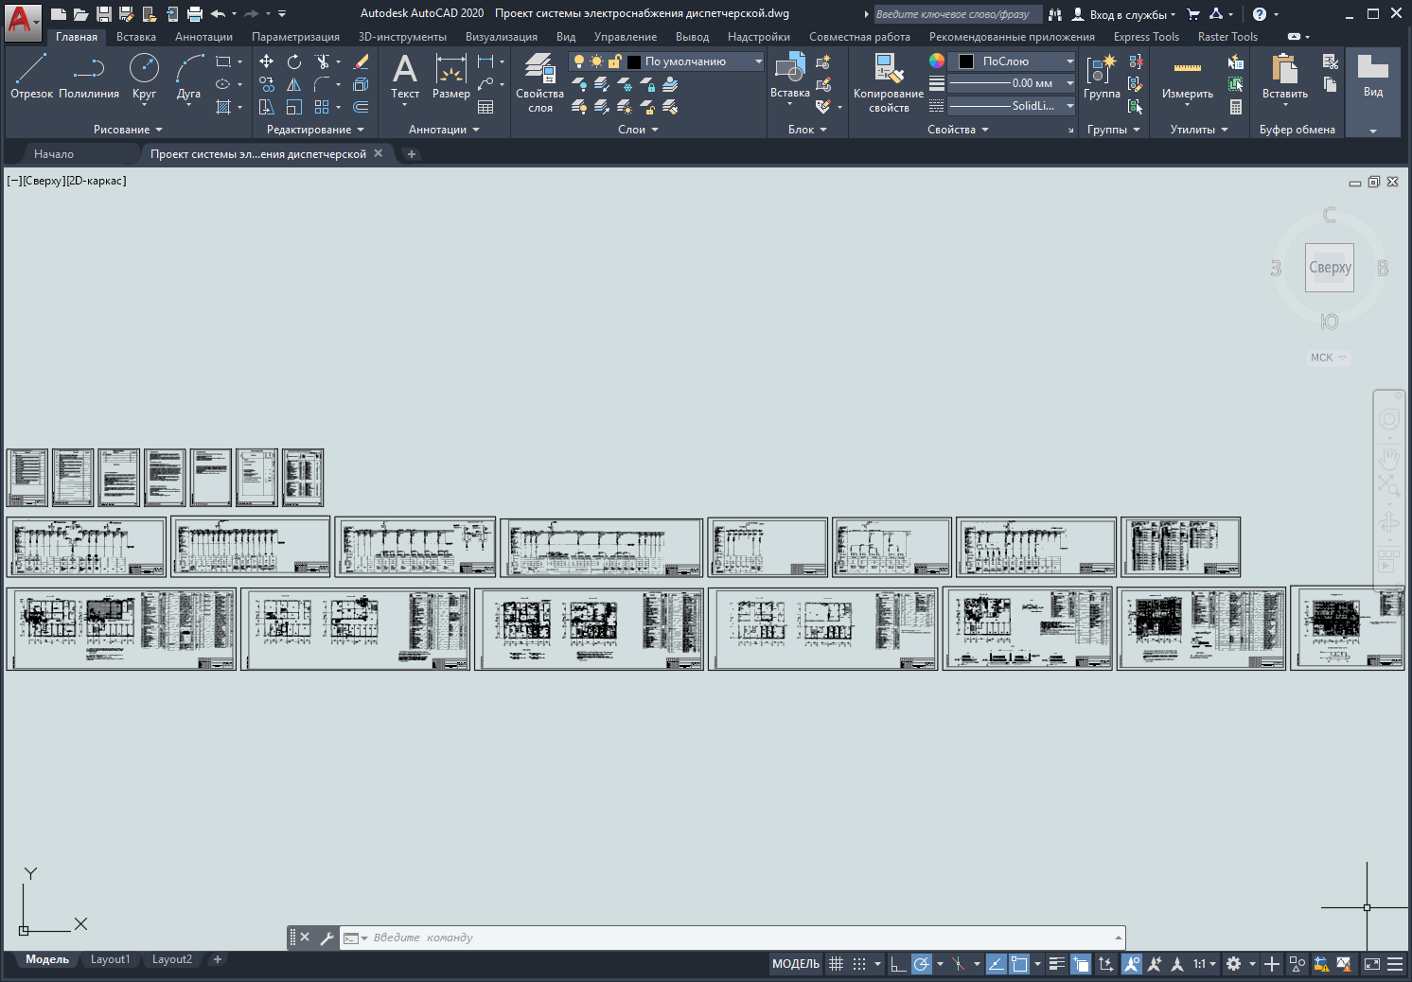The width and height of the screenshot is (1412, 982).
Task: Click the Save icon in quick access toolbar
Action: pyautogui.click(x=104, y=13)
